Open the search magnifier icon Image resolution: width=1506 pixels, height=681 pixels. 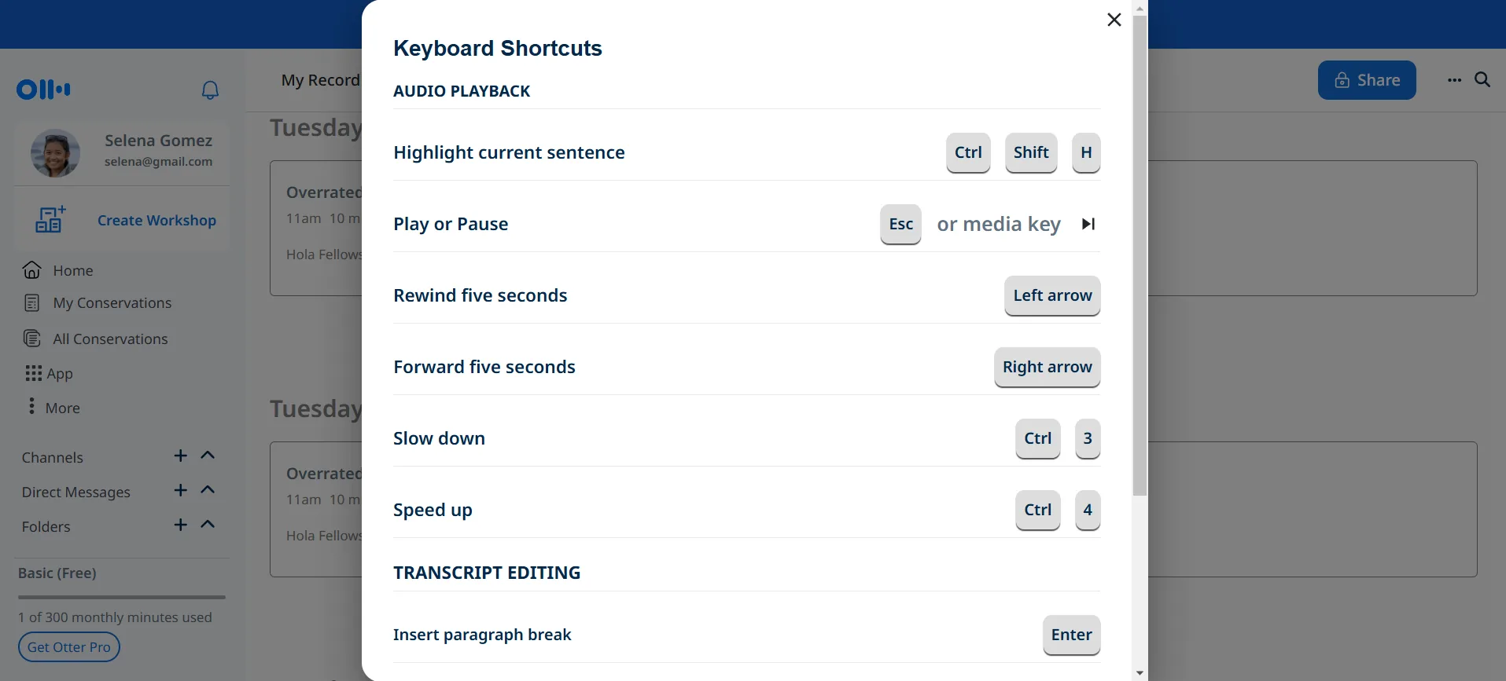coord(1482,79)
